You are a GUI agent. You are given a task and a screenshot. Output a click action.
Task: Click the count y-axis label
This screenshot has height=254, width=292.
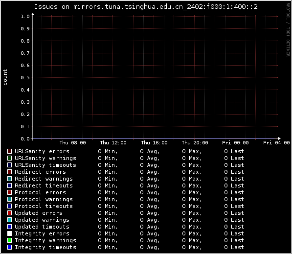point(5,77)
